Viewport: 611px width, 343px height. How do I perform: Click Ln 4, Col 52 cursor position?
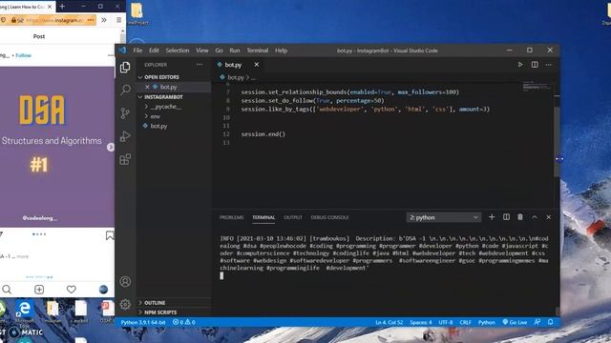tap(389, 322)
